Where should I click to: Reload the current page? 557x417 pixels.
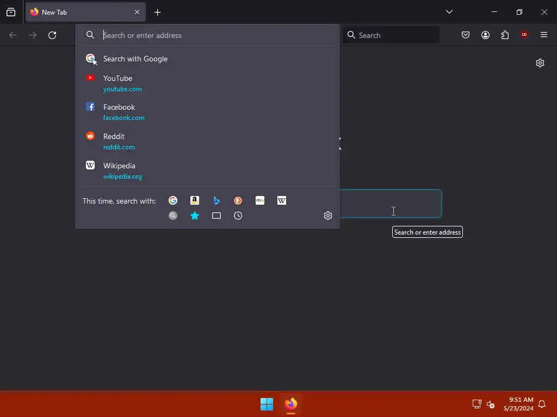click(52, 35)
